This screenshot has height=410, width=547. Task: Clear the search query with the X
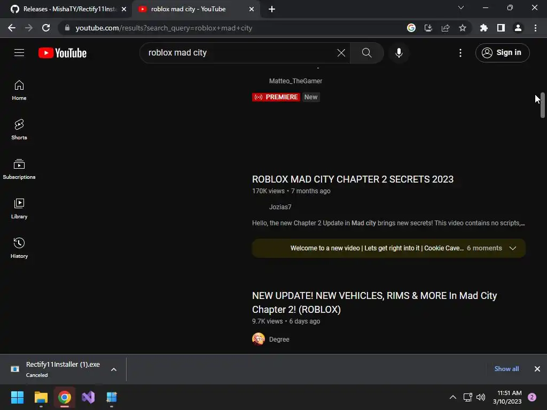[341, 53]
